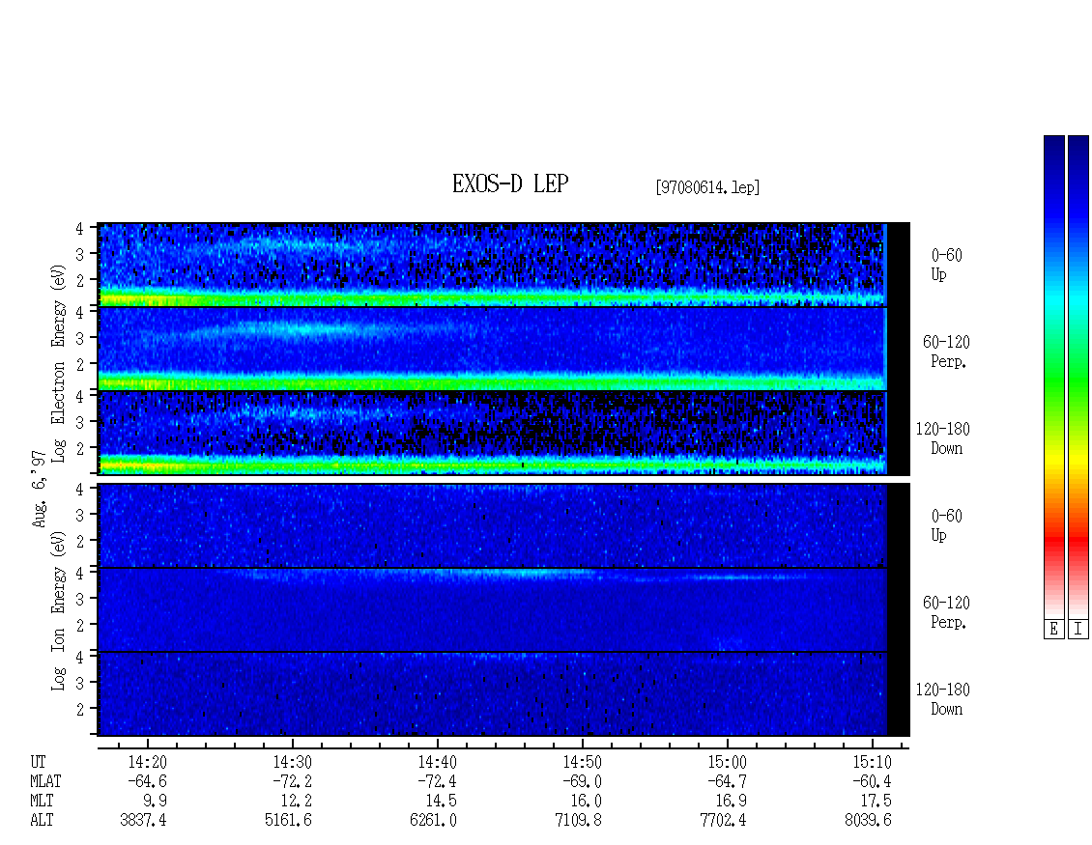Click ALT value 5161.6
This screenshot has height=845, width=1092.
pyautogui.click(x=288, y=821)
